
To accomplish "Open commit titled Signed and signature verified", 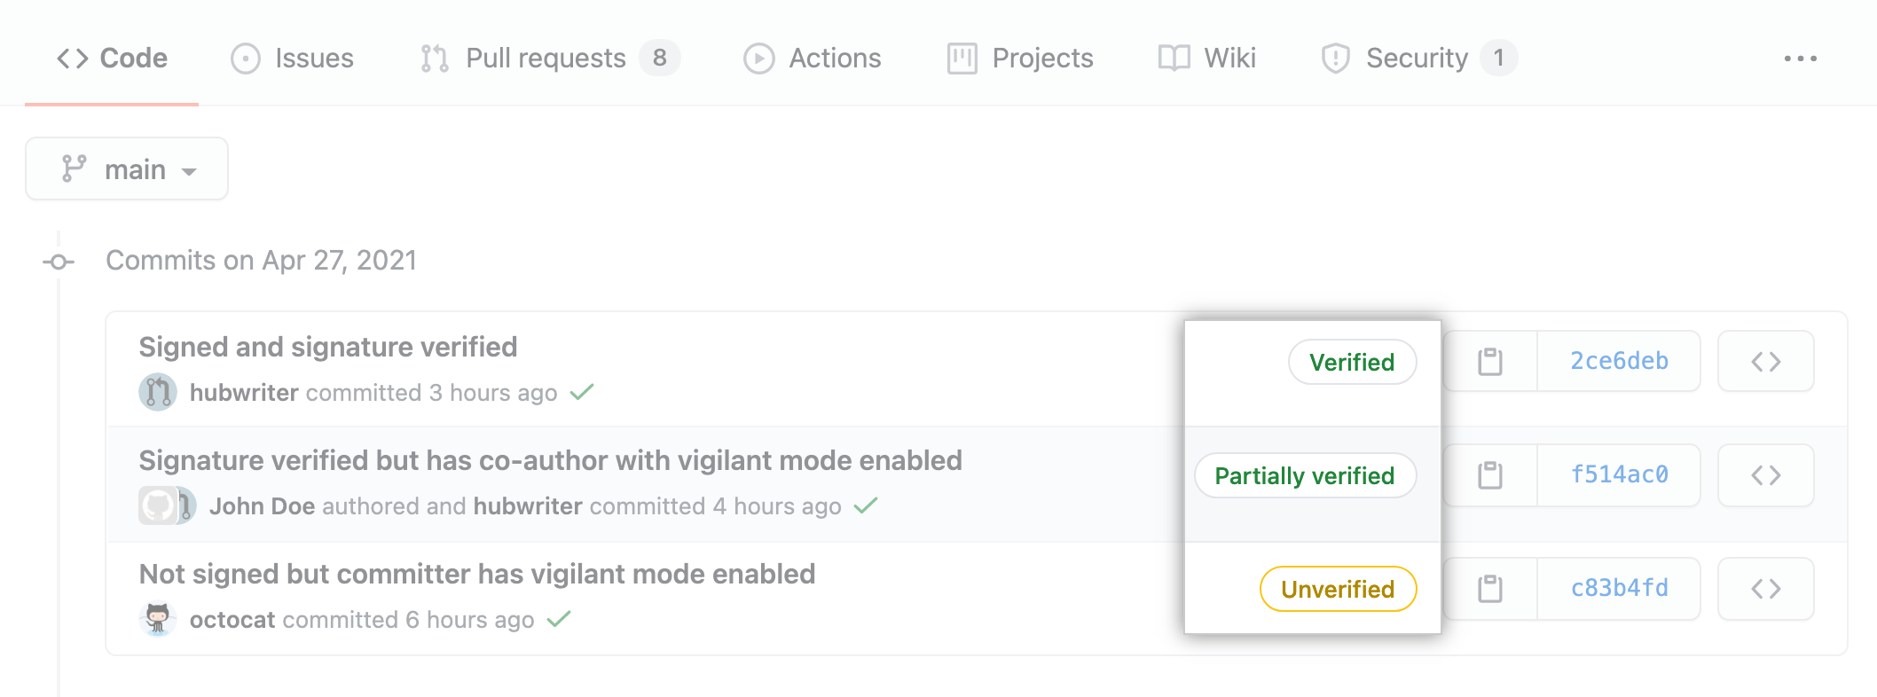I will 328,346.
